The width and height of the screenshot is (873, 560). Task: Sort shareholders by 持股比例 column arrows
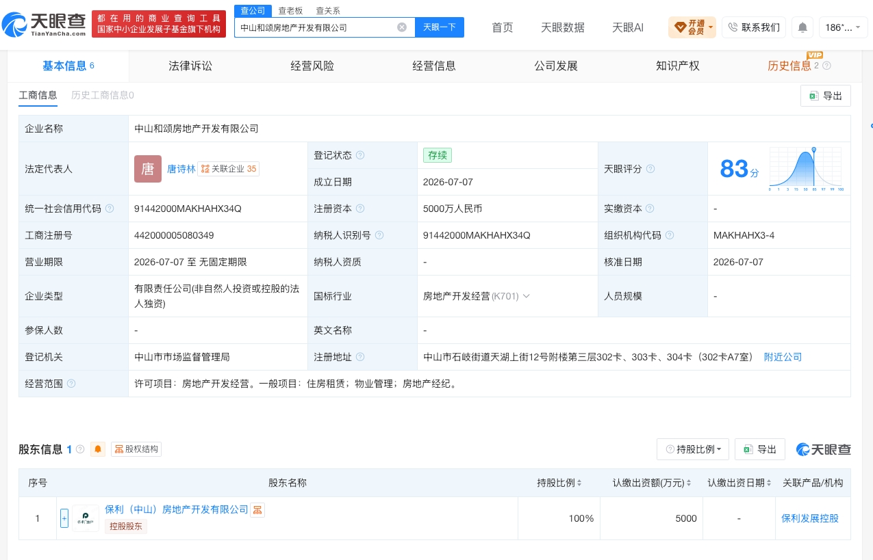tap(579, 483)
